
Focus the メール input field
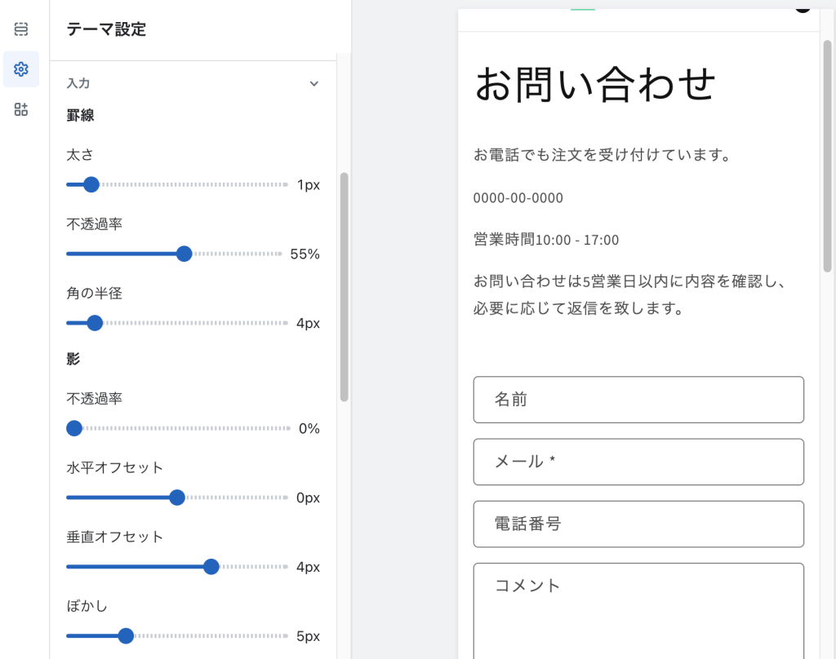point(638,462)
